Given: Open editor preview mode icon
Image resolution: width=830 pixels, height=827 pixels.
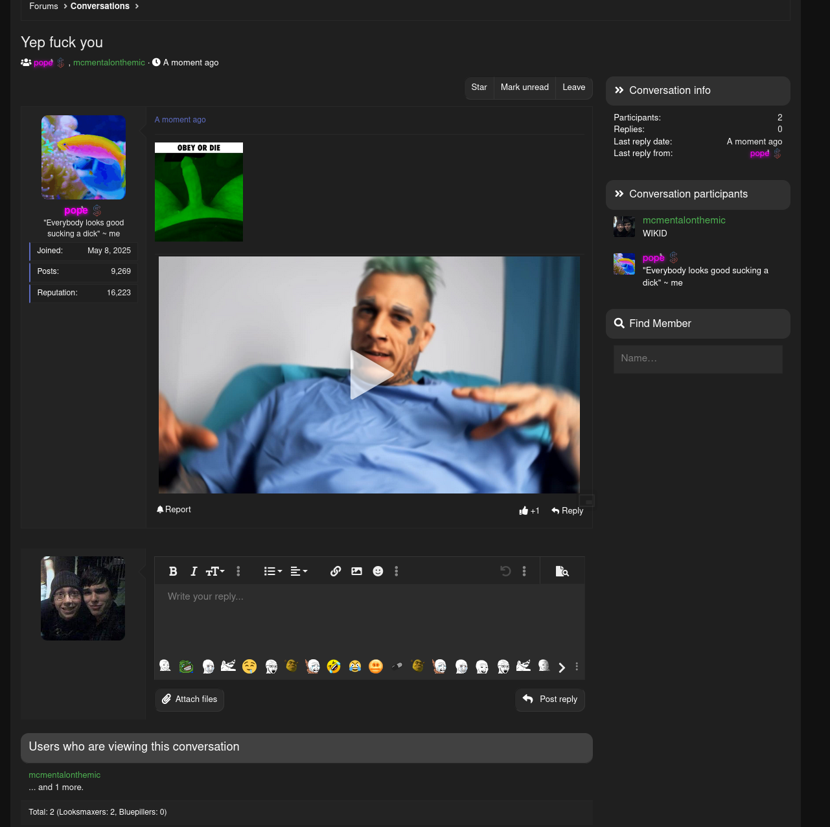Looking at the screenshot, I should tap(562, 571).
